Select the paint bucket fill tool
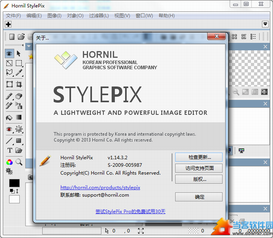The height and width of the screenshot is (238, 273). coord(9,118)
